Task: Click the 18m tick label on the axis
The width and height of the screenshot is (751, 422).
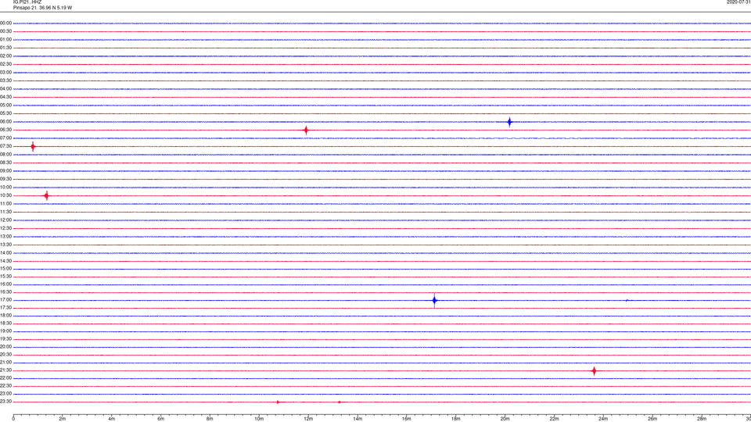Action: [455, 419]
